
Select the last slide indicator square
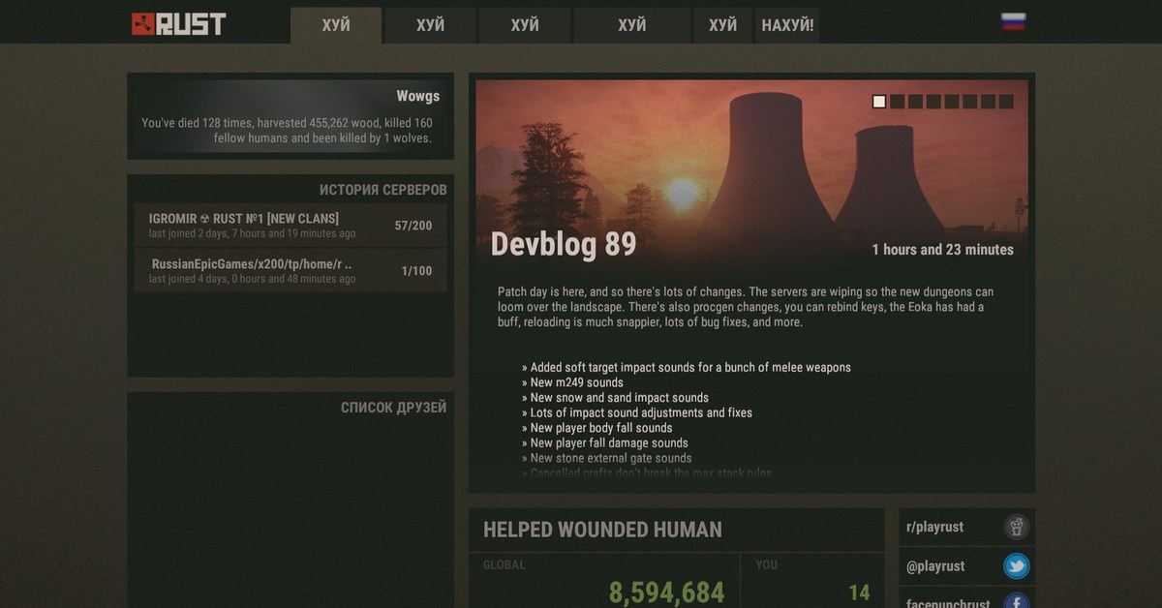(x=1006, y=102)
